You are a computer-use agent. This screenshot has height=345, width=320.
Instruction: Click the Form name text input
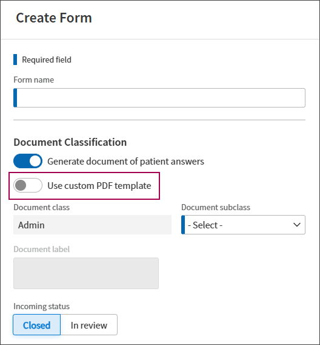tap(159, 98)
